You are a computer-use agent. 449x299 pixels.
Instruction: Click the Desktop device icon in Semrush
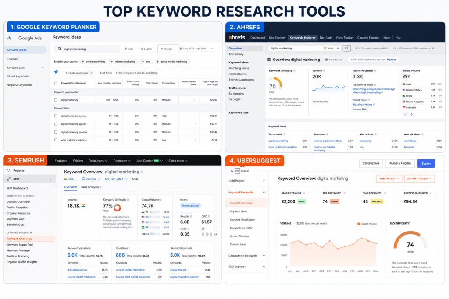click(83, 179)
